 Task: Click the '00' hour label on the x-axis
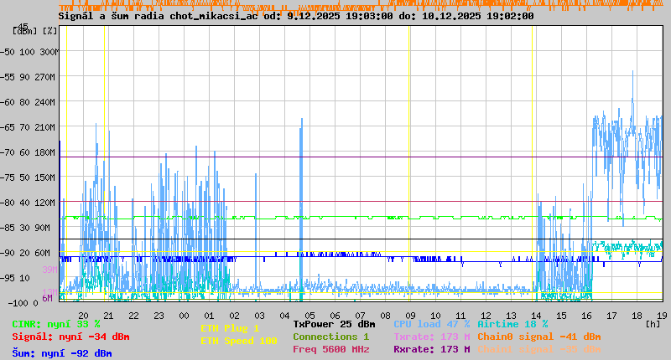184,316
